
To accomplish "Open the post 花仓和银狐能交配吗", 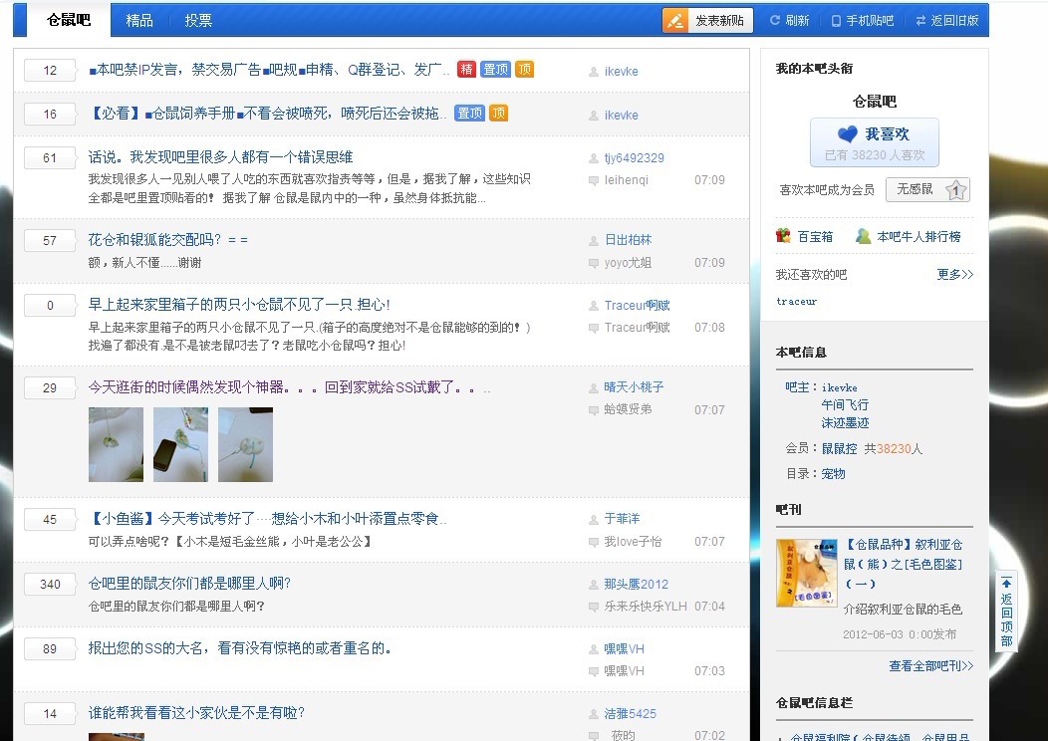I will 167,239.
